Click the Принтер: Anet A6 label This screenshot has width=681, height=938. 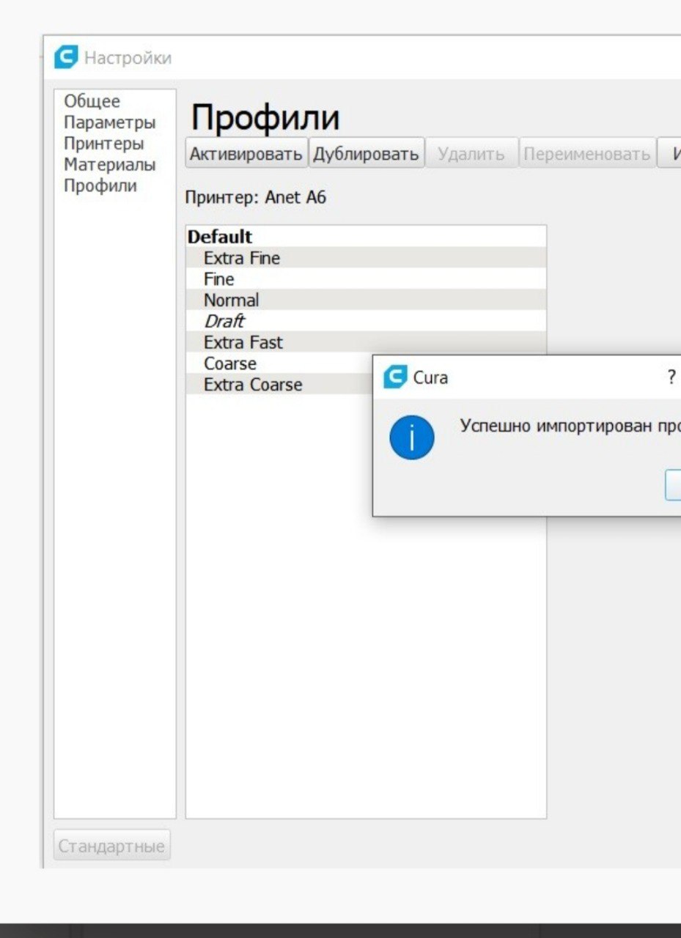[255, 197]
